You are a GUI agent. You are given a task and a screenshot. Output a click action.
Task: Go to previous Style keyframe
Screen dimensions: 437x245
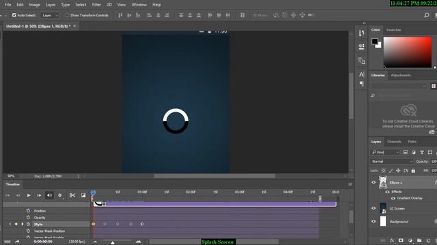[x=10, y=224]
